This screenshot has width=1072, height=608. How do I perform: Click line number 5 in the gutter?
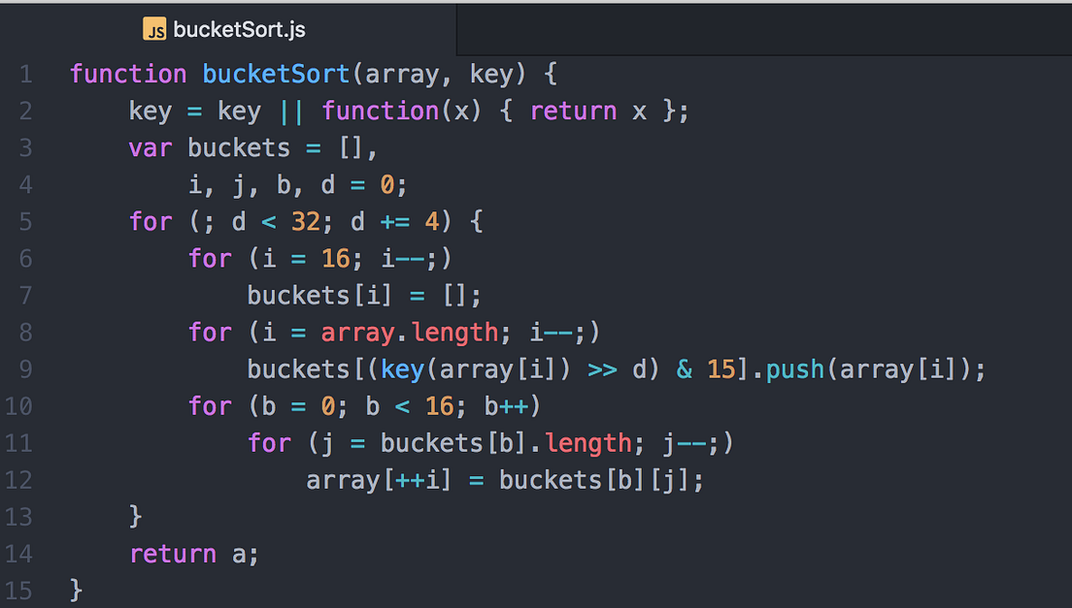coord(25,221)
